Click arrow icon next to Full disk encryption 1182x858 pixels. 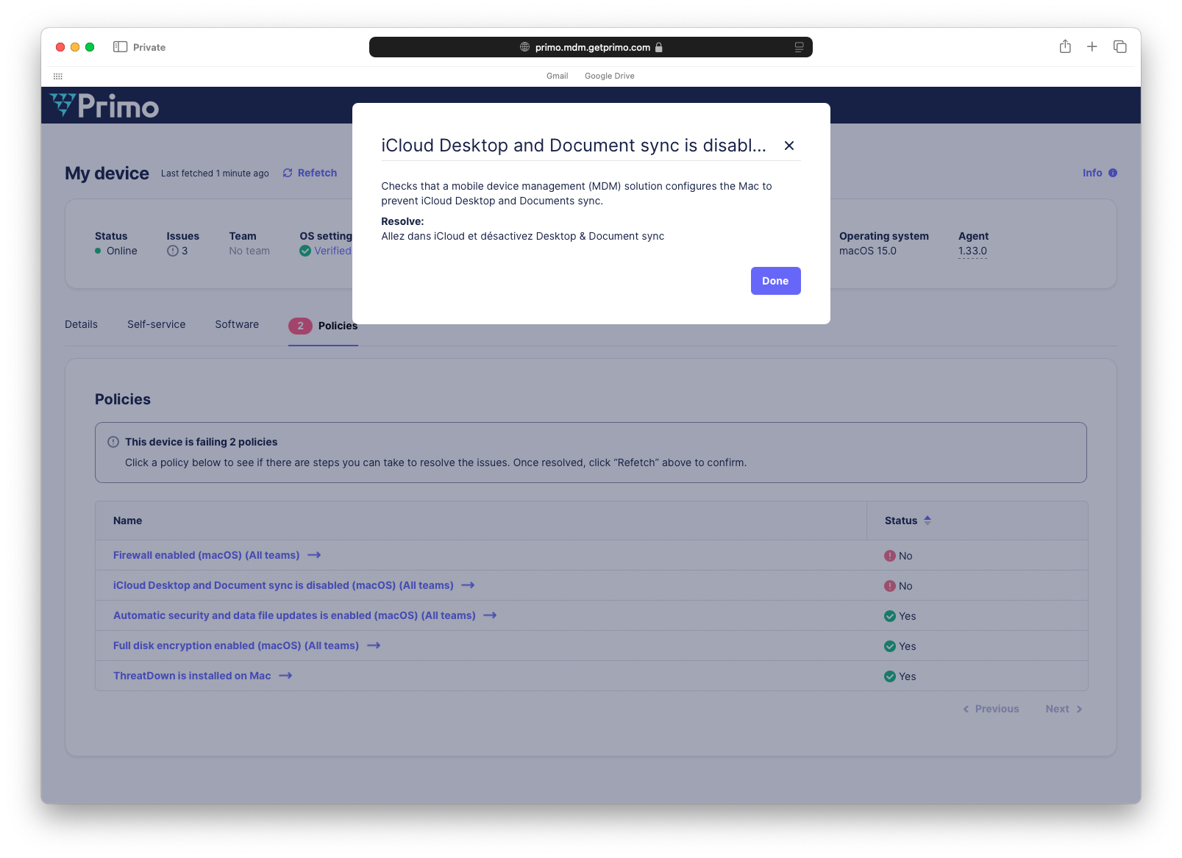(x=374, y=646)
